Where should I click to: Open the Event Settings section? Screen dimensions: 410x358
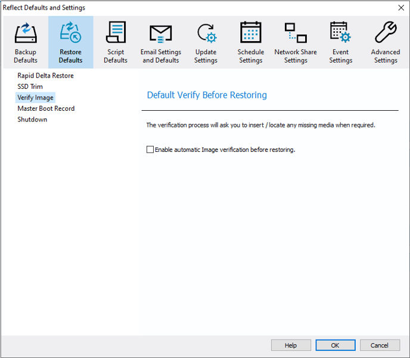341,42
